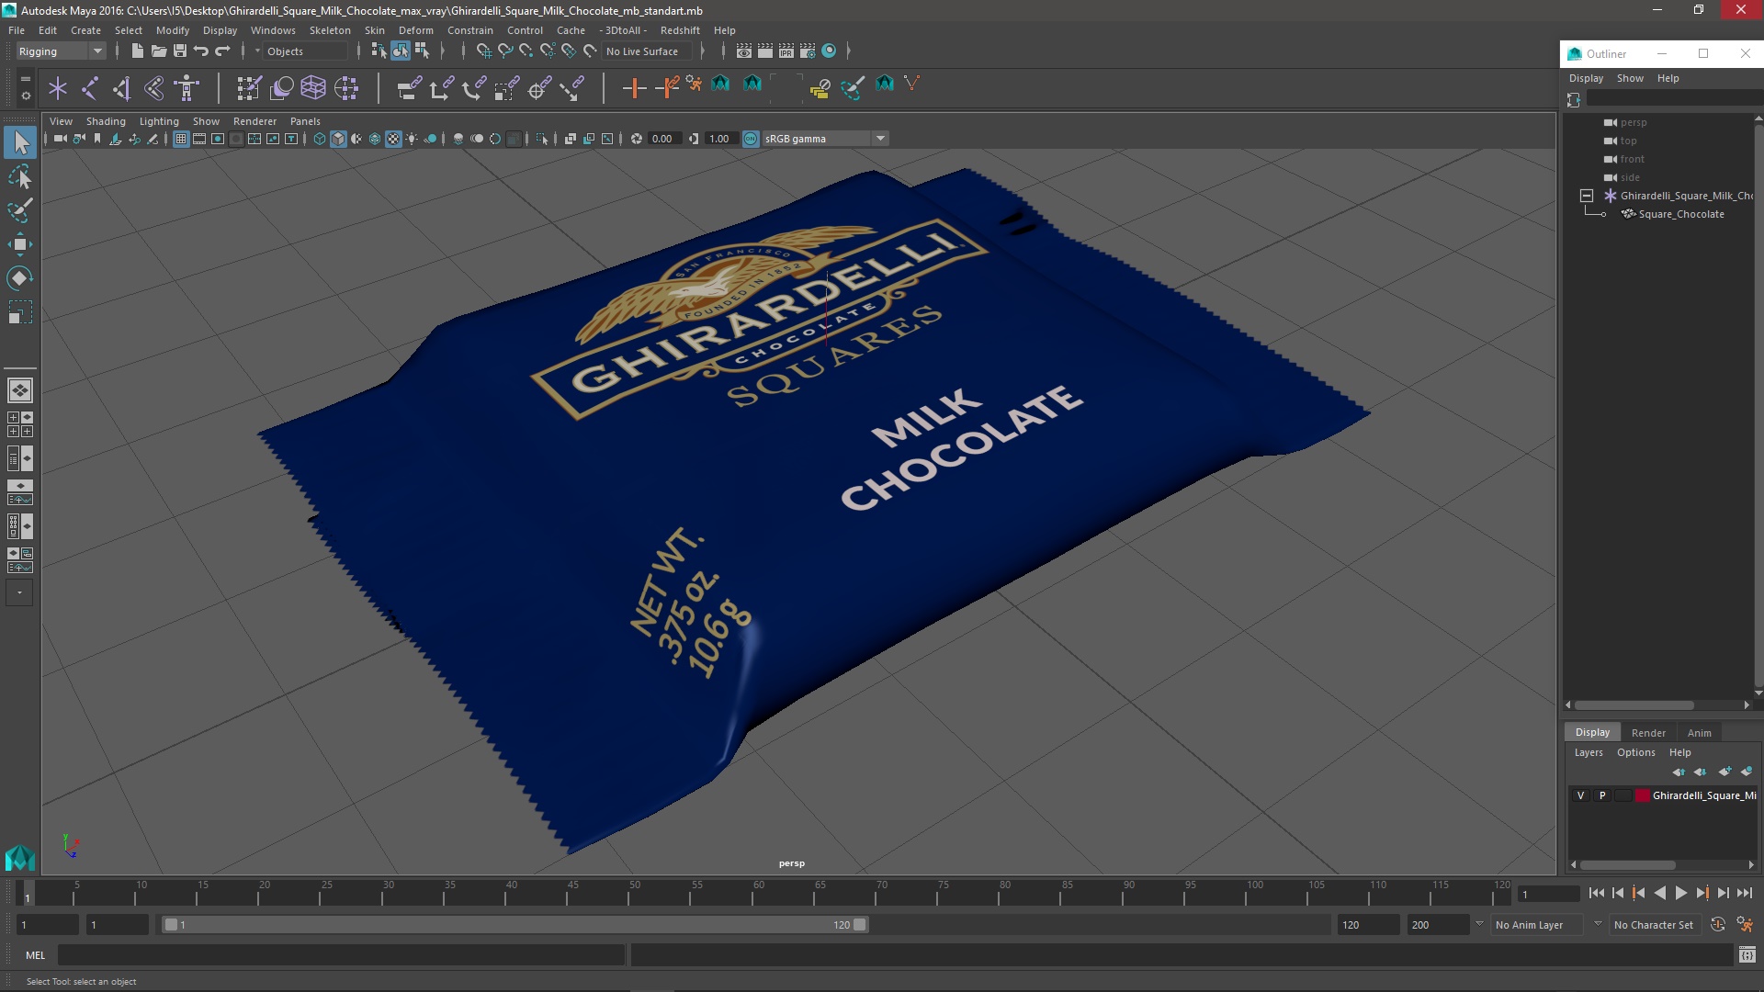
Task: Choose the Scale tool in toolbox
Action: pyautogui.click(x=20, y=312)
